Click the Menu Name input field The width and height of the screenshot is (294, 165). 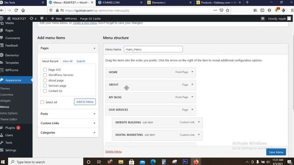(x=153, y=49)
